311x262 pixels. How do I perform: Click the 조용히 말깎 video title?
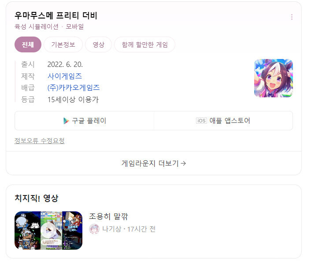(x=108, y=216)
